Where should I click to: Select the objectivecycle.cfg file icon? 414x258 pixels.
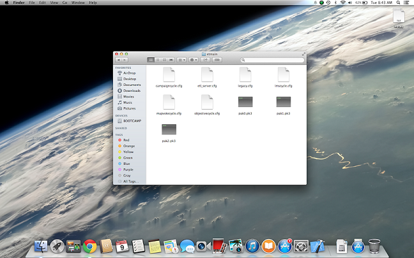[207, 102]
